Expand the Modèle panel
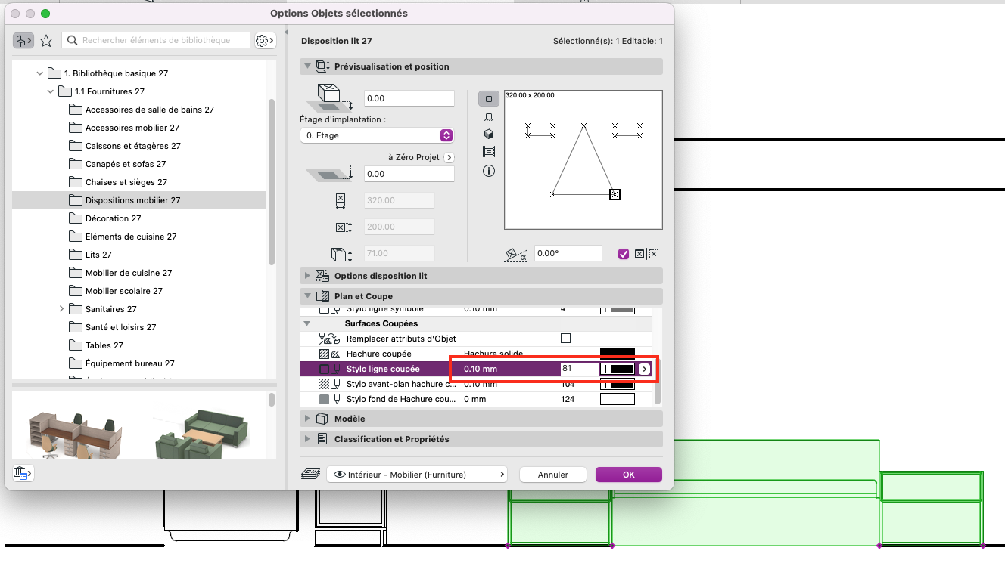The width and height of the screenshot is (1005, 569). pos(307,419)
